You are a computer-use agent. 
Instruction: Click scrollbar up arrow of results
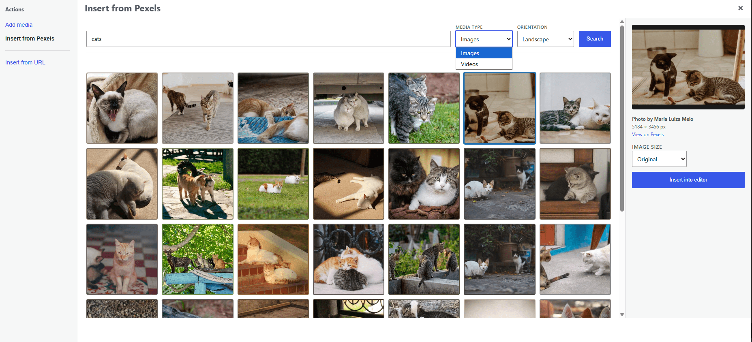(622, 22)
